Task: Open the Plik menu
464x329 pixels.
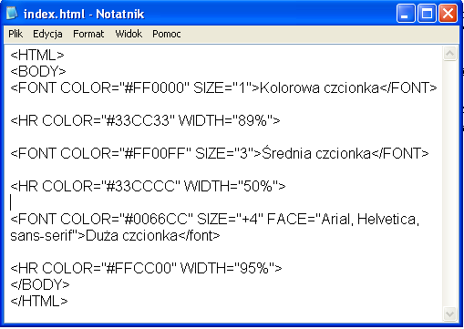Action: click(x=15, y=34)
